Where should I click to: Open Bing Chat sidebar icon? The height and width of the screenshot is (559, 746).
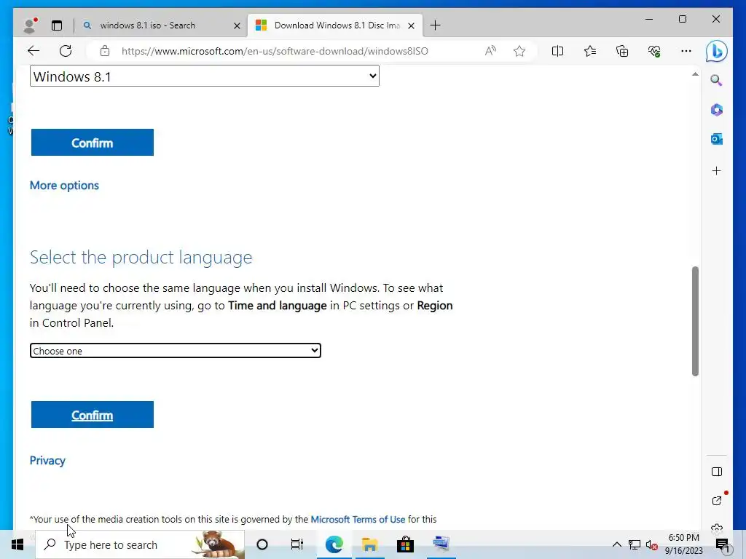[x=717, y=51]
